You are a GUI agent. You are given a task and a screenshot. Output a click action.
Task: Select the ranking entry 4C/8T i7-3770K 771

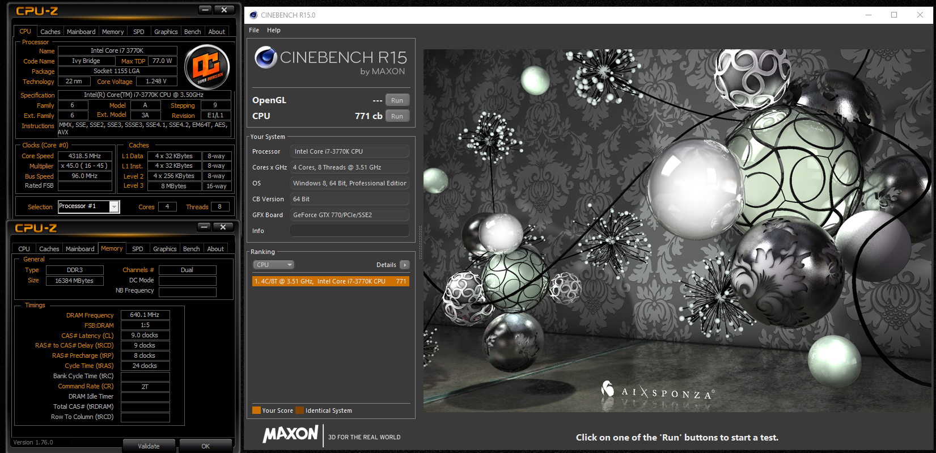331,281
